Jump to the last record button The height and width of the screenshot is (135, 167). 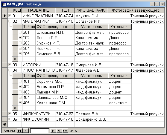(x=59, y=131)
